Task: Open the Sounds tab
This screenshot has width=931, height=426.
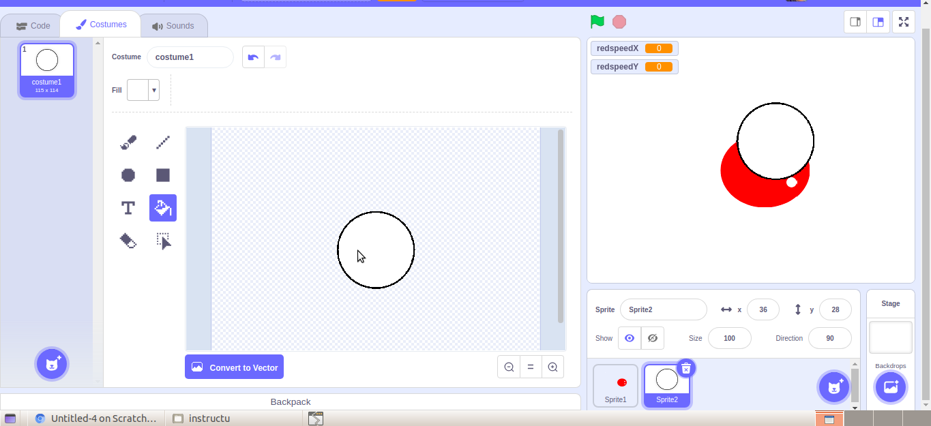Action: click(174, 25)
